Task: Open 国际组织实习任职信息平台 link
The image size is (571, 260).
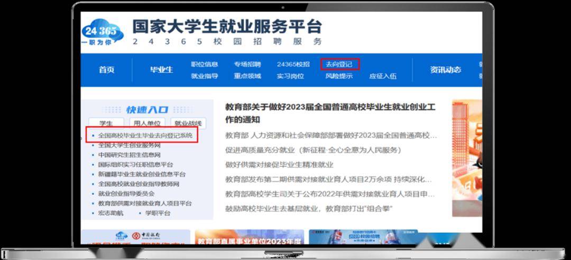Action: (x=135, y=165)
